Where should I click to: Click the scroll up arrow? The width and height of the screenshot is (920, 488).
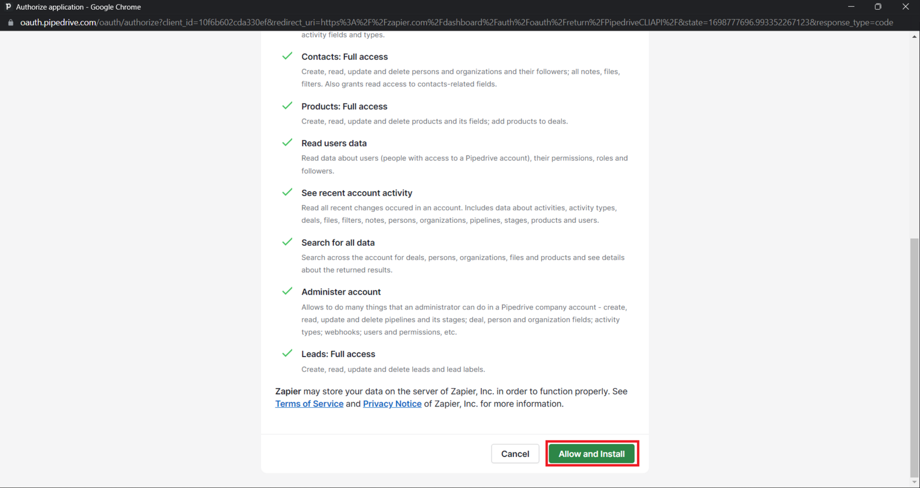point(914,37)
